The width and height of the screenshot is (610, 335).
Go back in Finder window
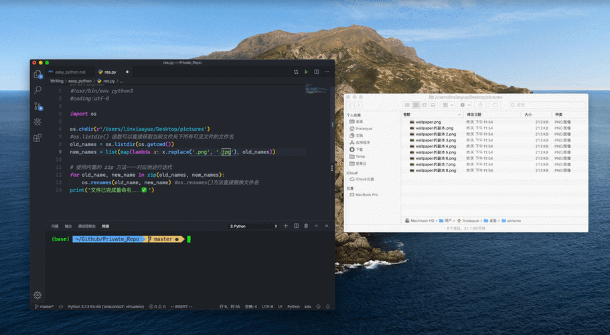tap(350, 105)
